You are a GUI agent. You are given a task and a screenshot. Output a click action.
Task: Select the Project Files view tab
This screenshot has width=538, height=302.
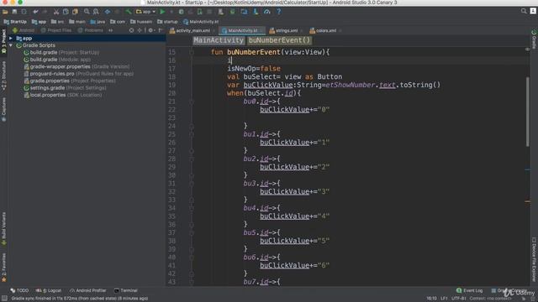[56, 30]
